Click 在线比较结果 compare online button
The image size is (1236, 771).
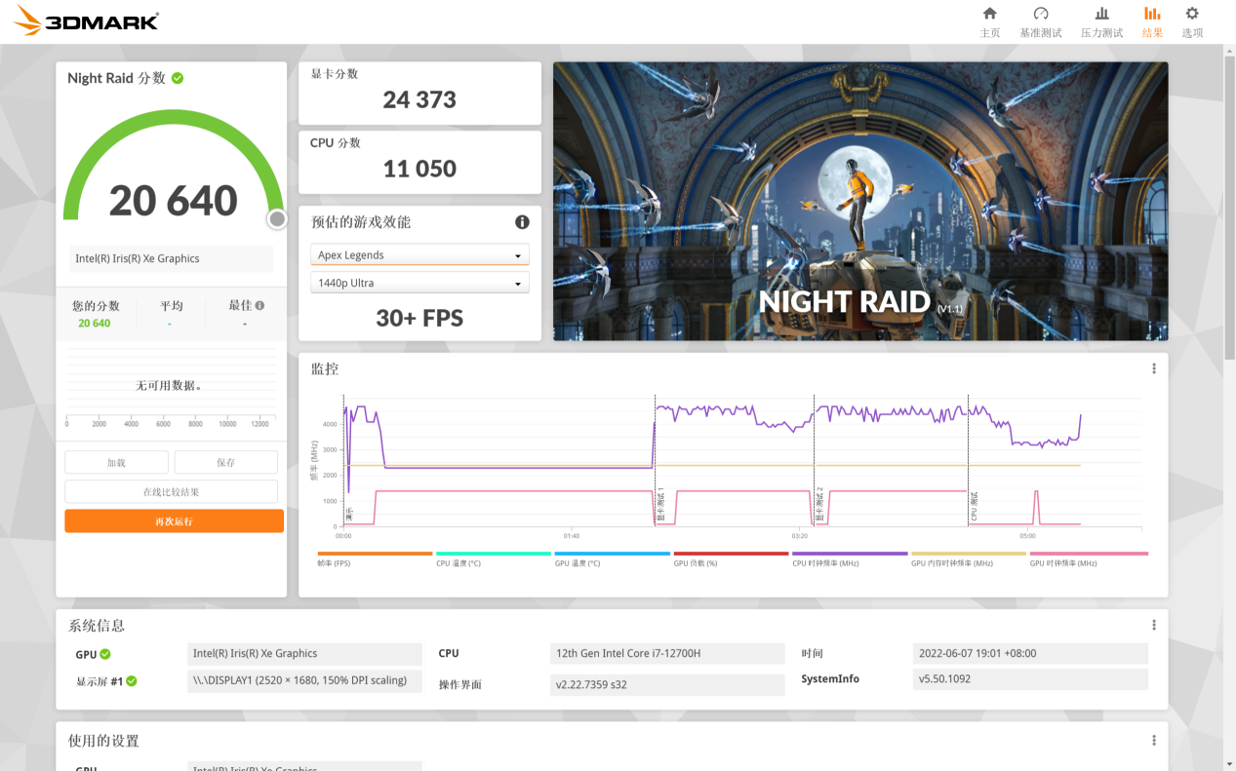(x=172, y=491)
